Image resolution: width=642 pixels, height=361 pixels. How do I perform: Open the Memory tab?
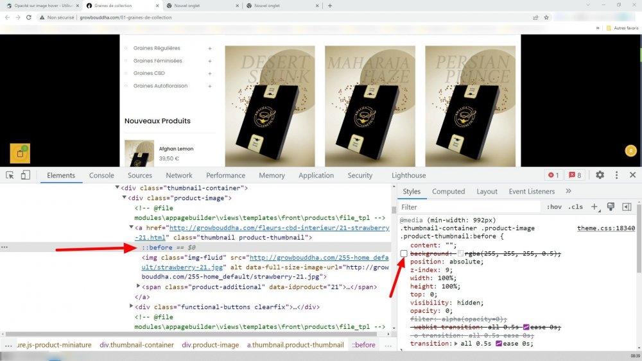pos(272,176)
